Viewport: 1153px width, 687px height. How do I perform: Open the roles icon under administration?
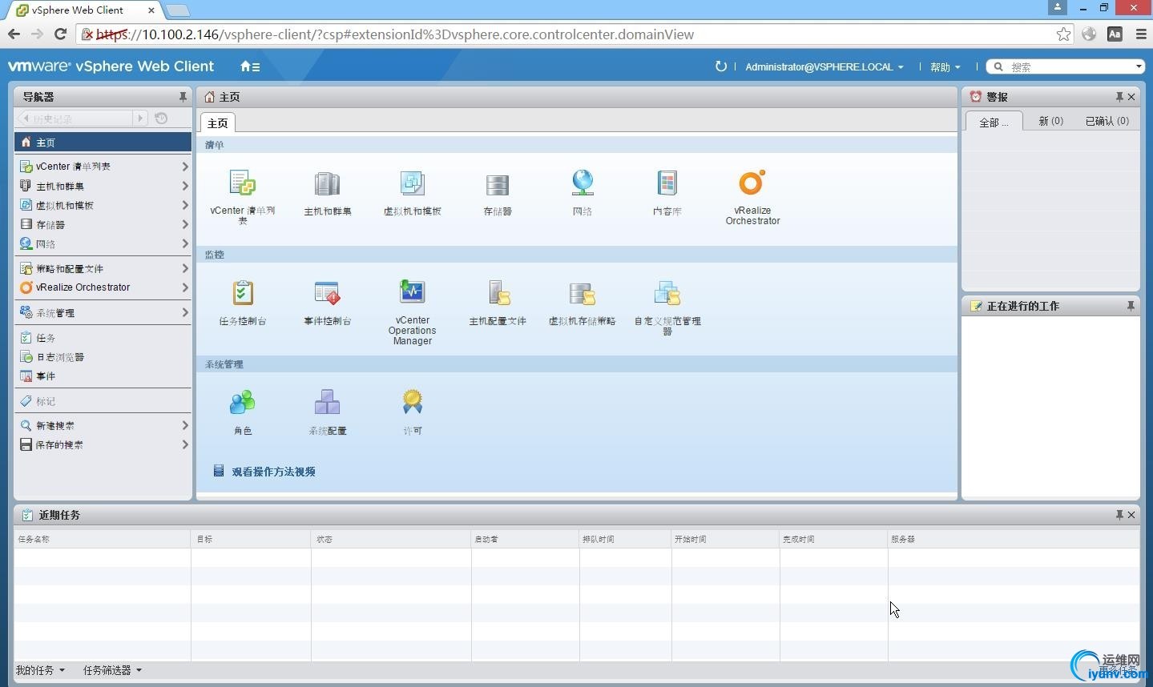pyautogui.click(x=242, y=402)
